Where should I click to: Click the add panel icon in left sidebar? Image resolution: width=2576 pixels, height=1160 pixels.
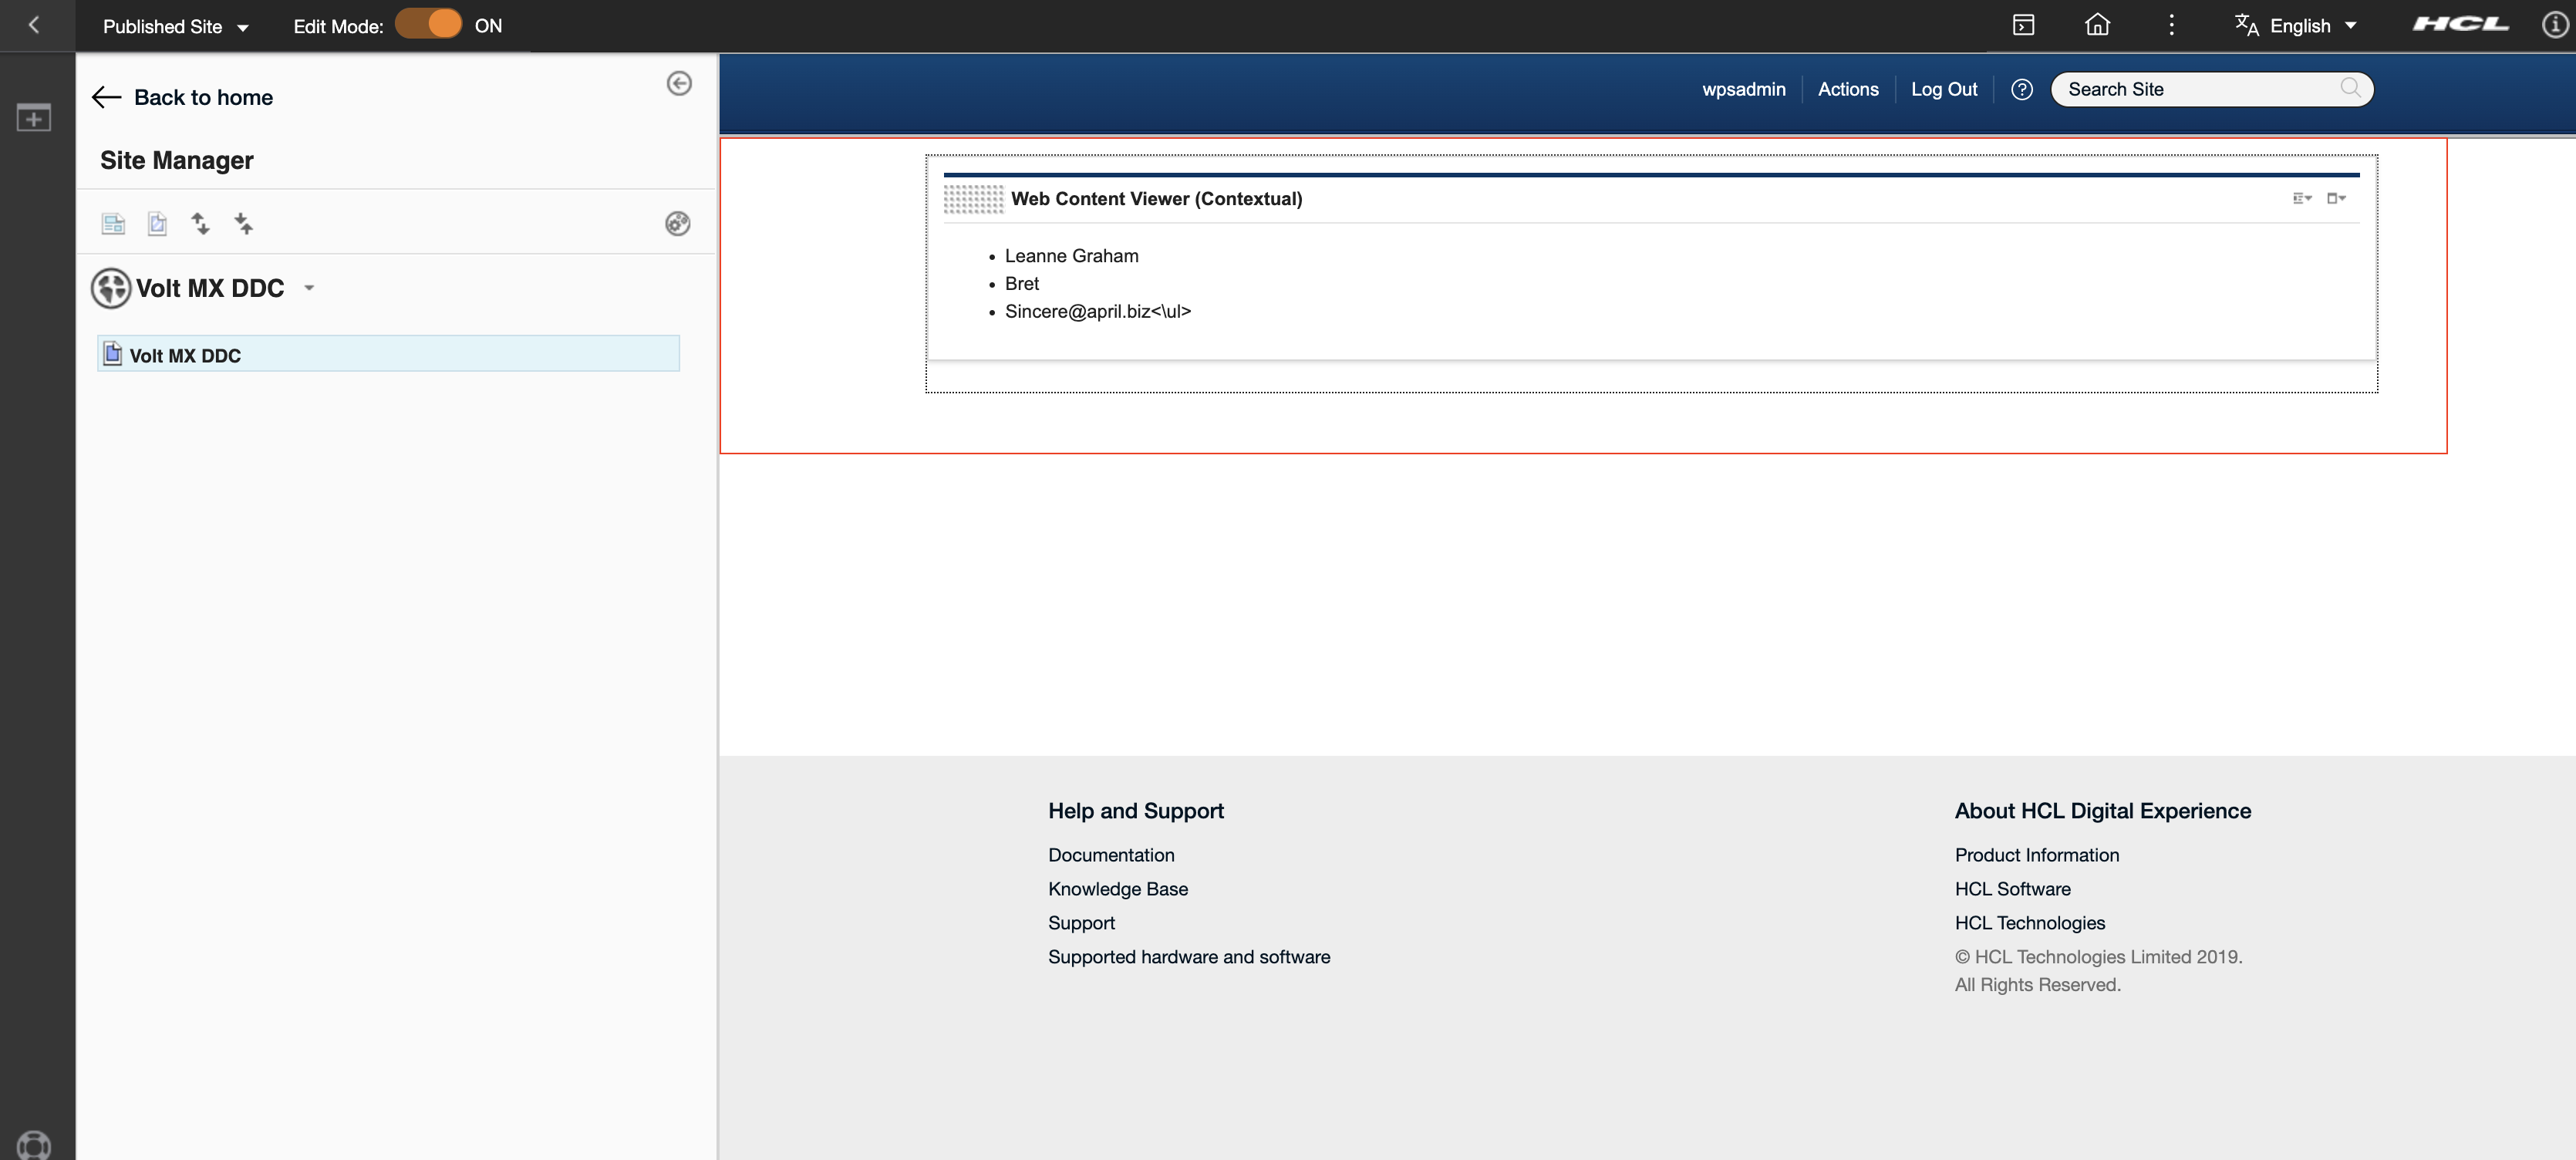coord(34,118)
